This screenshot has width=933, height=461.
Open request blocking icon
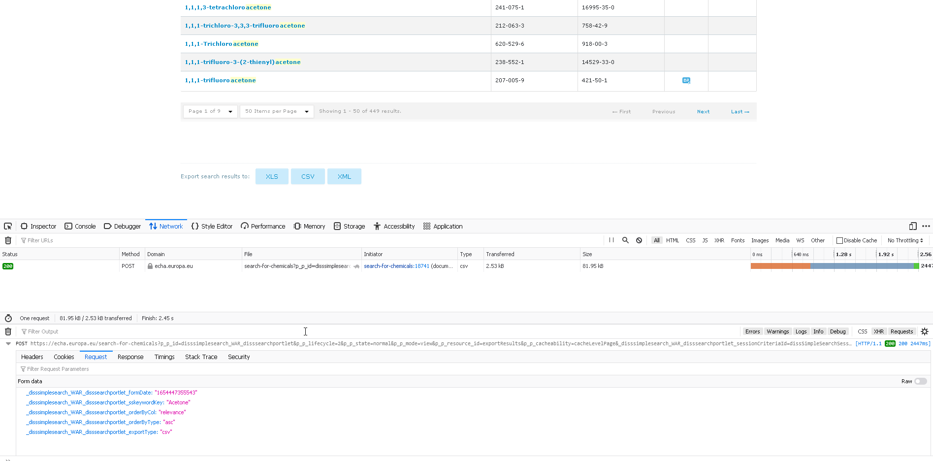coord(639,240)
